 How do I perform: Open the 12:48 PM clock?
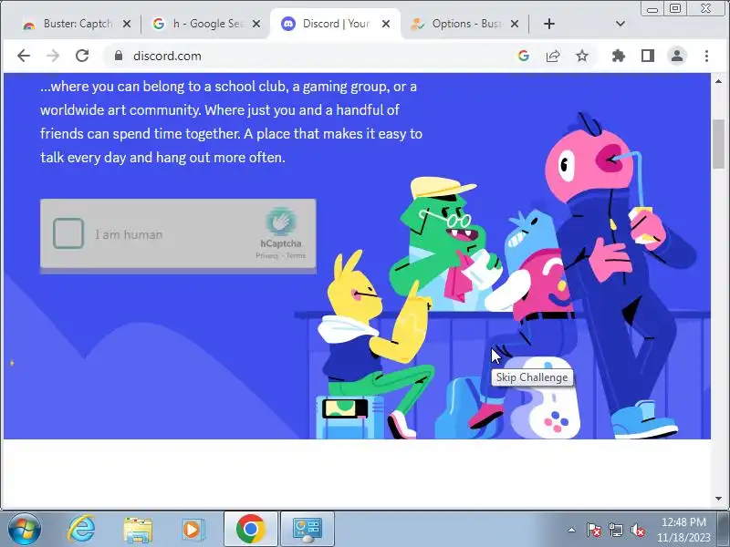tap(683, 530)
